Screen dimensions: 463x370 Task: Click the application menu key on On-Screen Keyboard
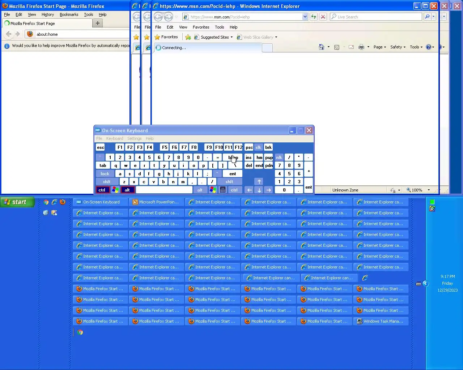pyautogui.click(x=223, y=190)
